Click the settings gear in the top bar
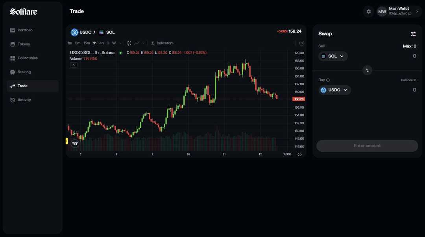This screenshot has height=237, width=425. 368,11
